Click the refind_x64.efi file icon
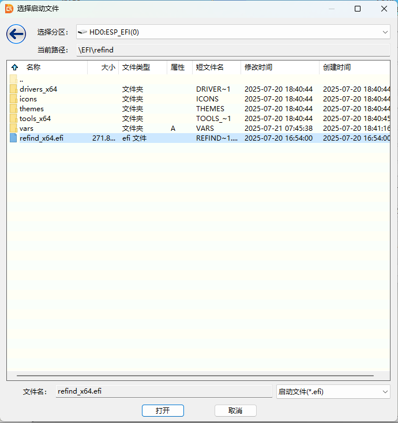 (14, 138)
